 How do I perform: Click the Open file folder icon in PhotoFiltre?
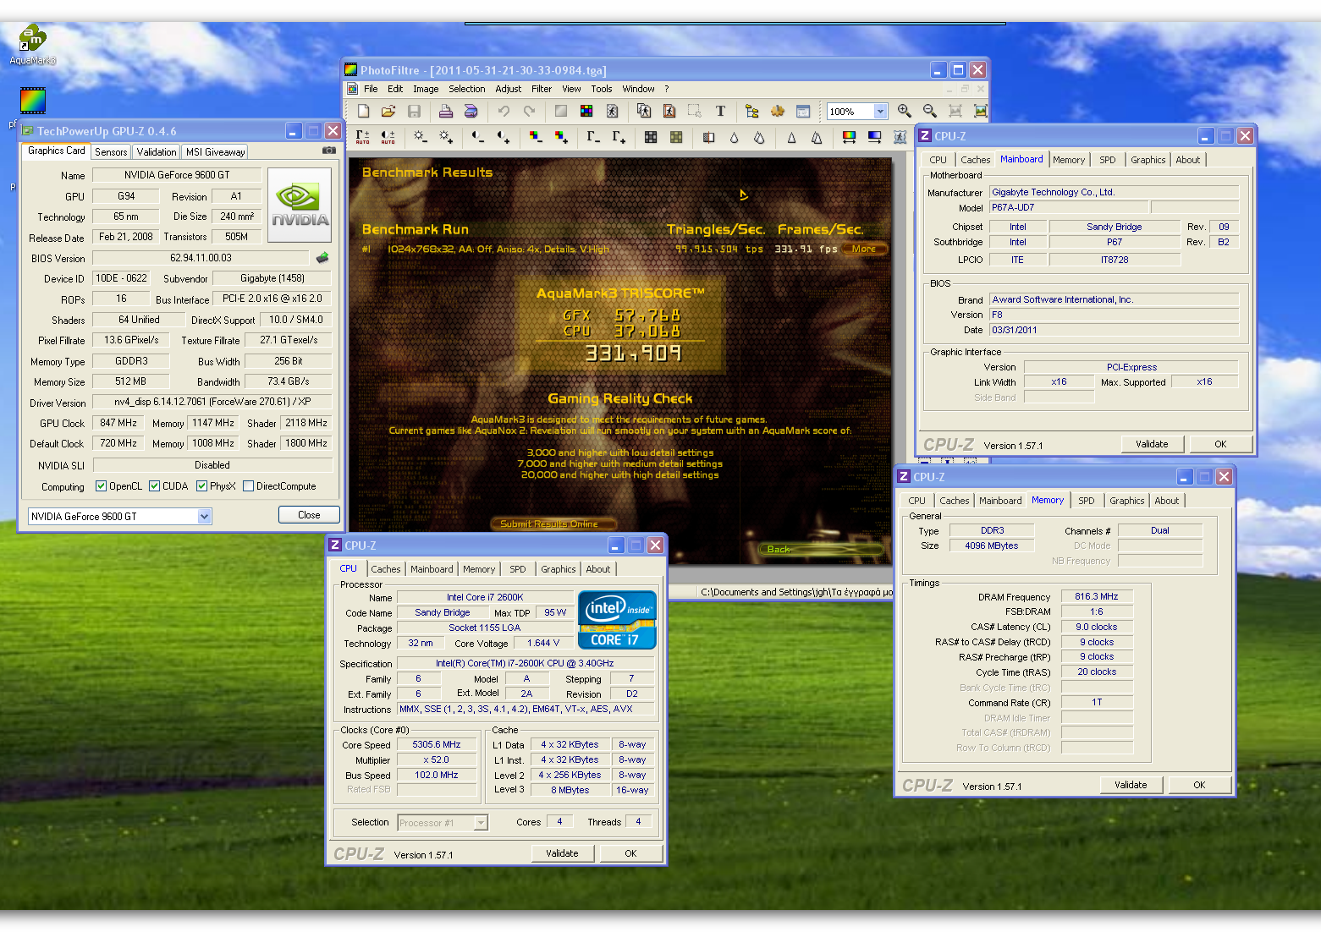point(388,111)
